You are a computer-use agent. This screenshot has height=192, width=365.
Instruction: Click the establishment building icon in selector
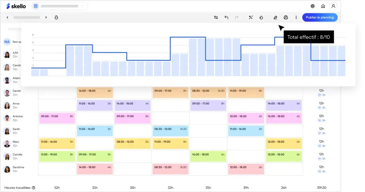[35, 6]
